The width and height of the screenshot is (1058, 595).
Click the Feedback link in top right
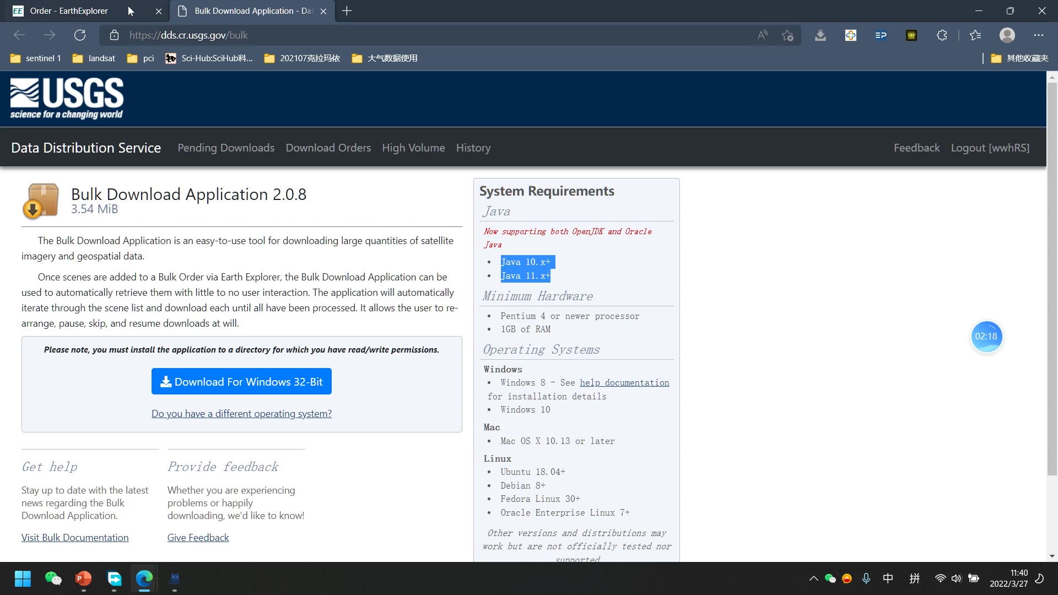916,148
